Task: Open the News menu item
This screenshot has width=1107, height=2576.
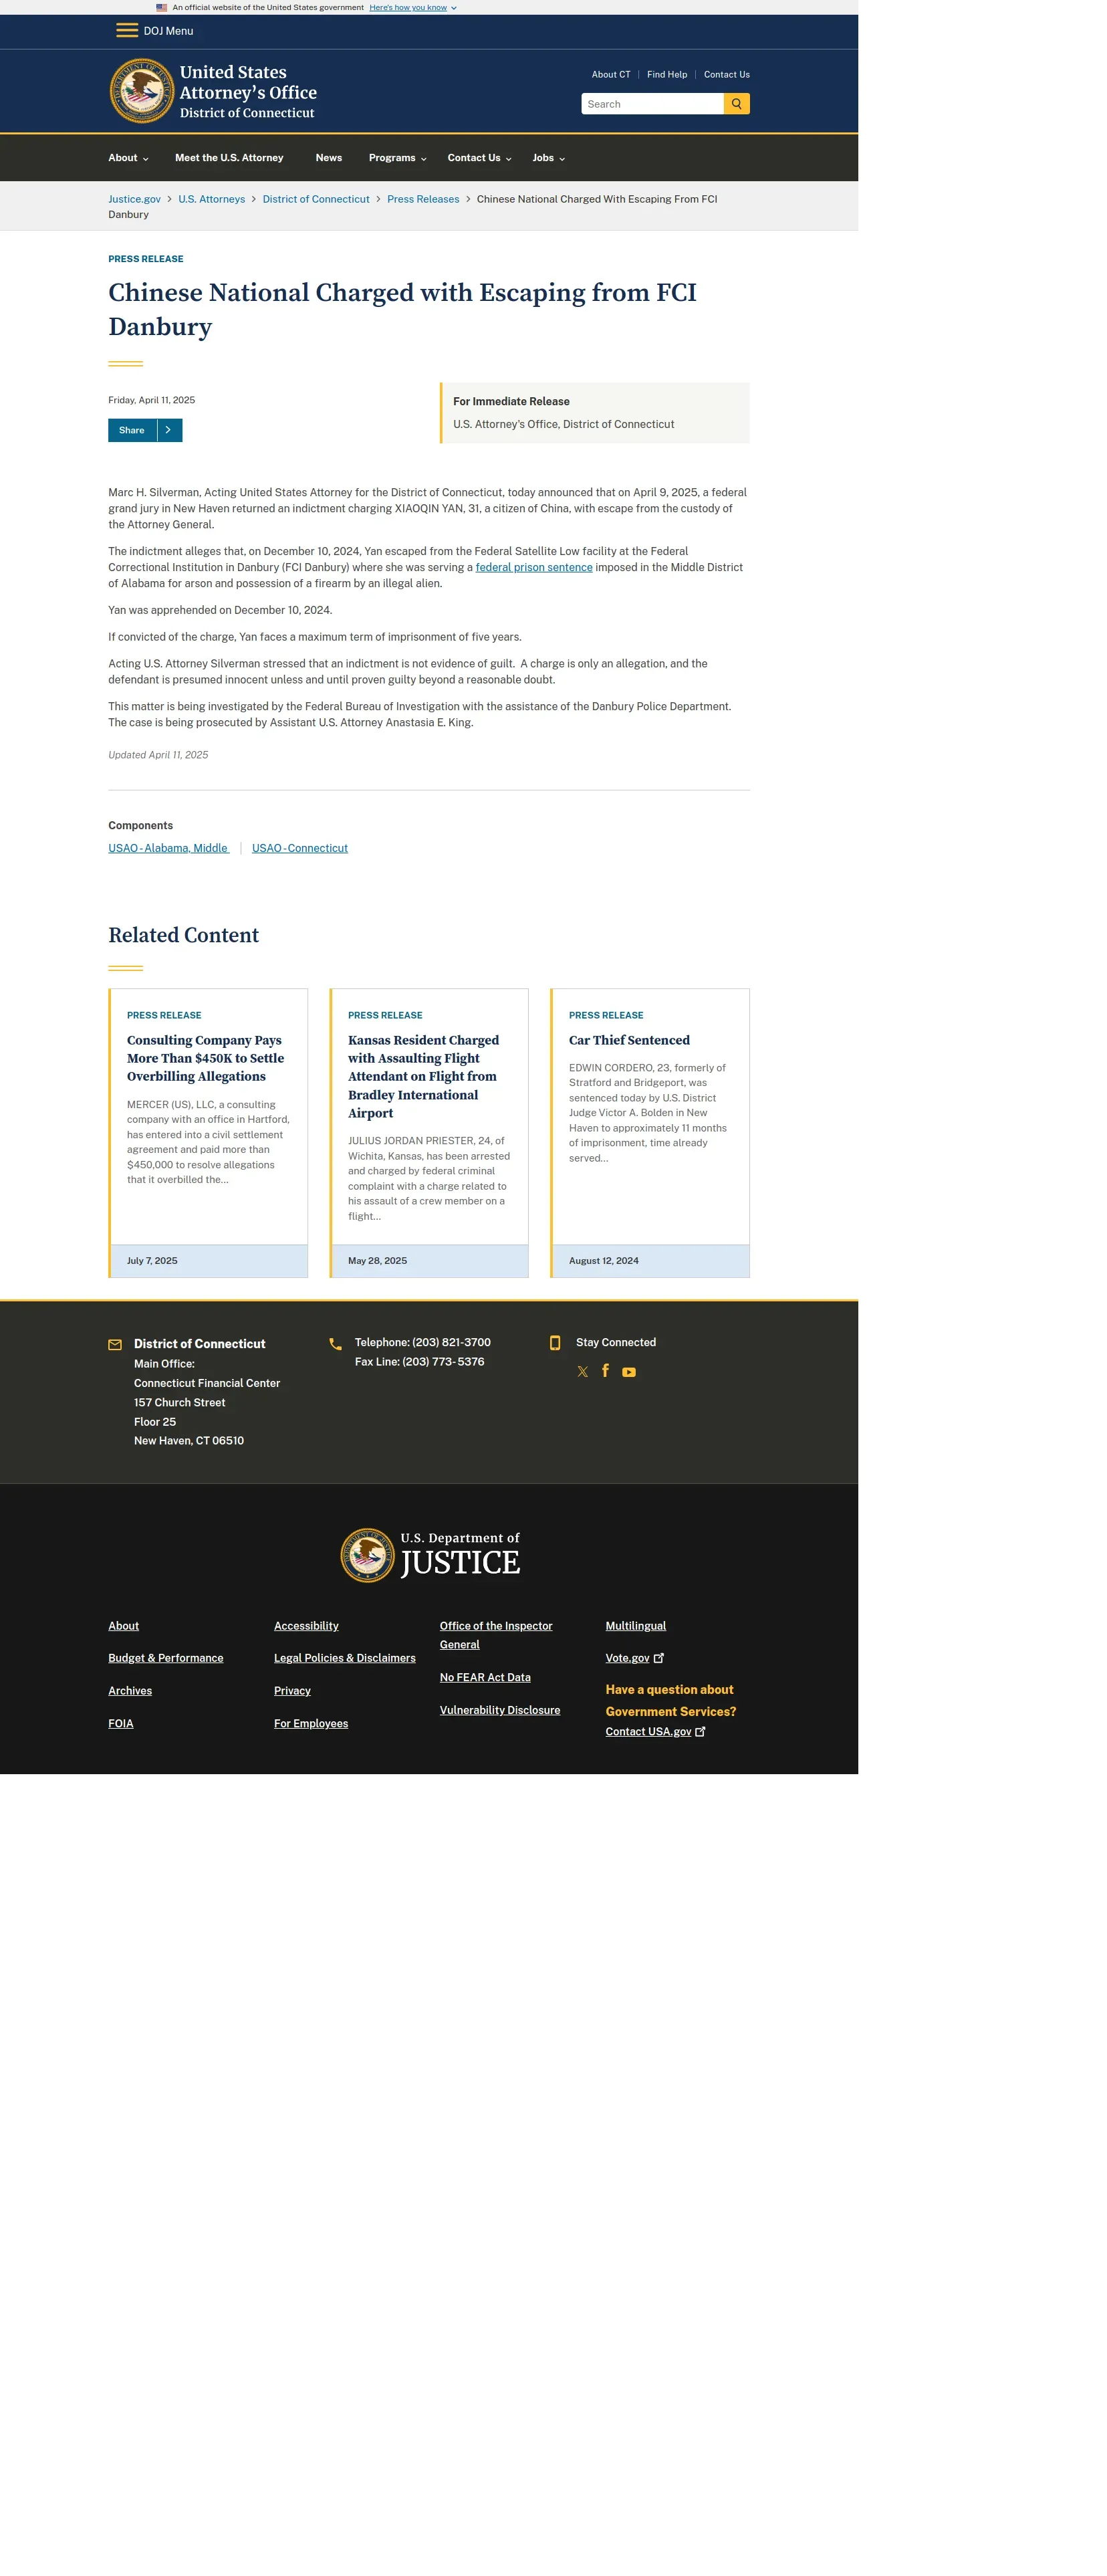Action: coord(329,158)
